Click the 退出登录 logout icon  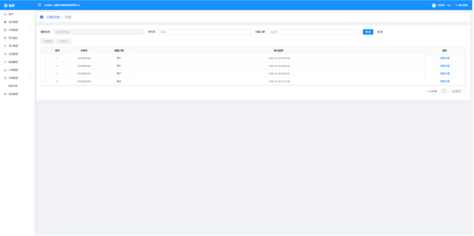(x=456, y=5)
